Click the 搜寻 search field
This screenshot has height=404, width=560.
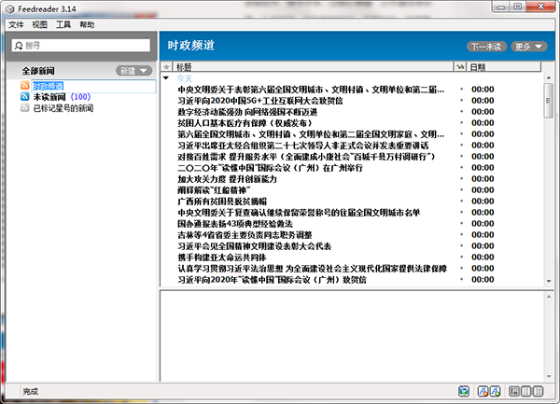(79, 45)
